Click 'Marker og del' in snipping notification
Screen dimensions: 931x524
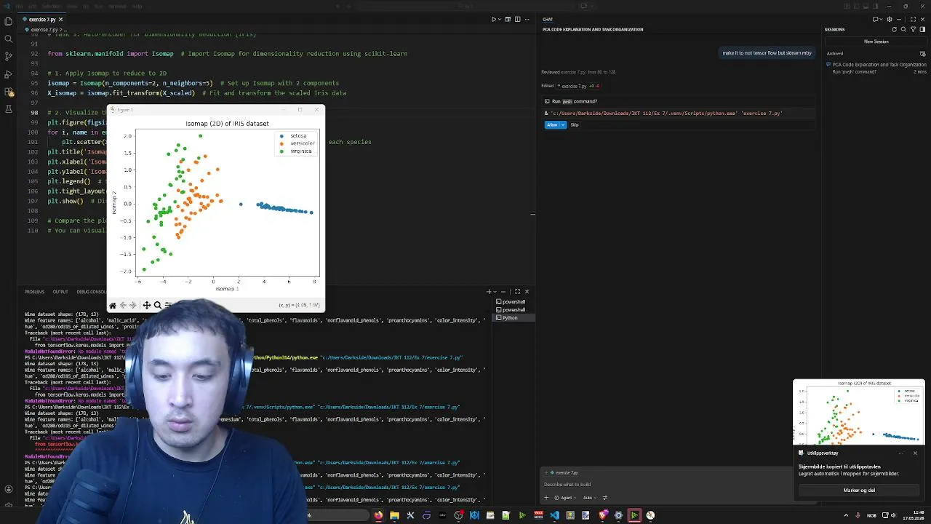pyautogui.click(x=859, y=490)
